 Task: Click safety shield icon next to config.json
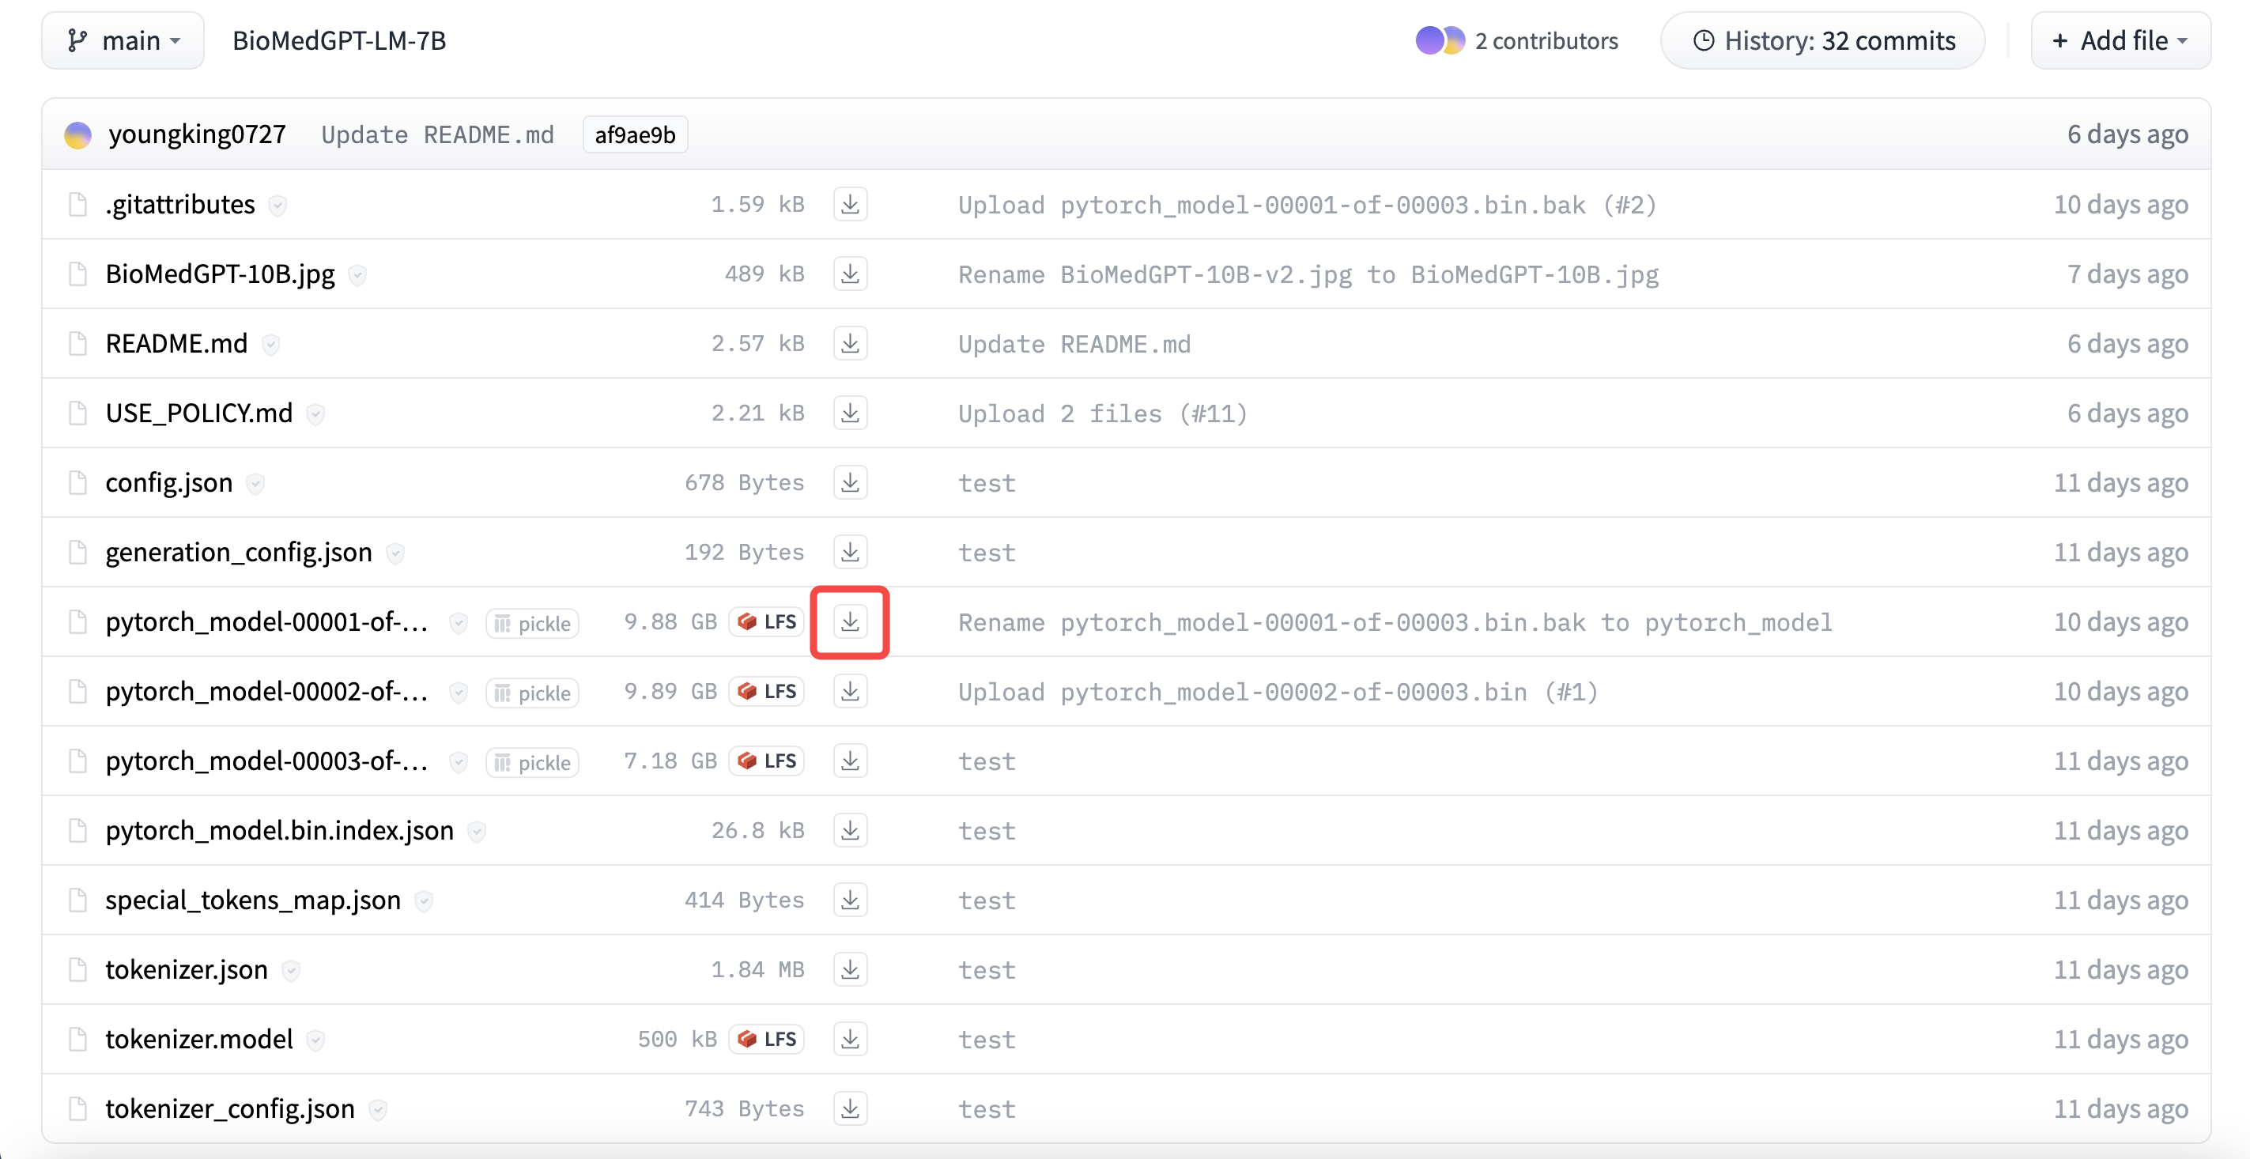[255, 483]
